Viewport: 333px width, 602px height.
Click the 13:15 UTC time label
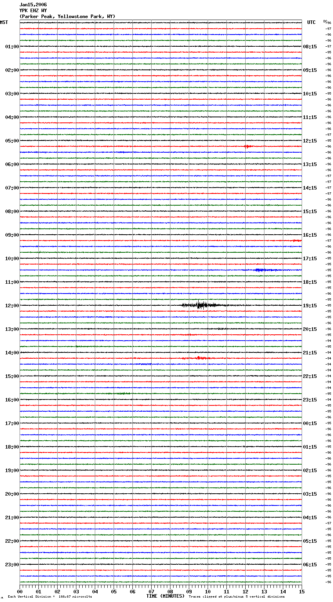tap(310, 164)
